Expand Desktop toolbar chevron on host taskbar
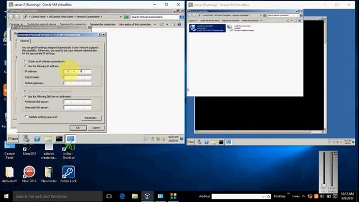The width and height of the screenshot is (359, 202). (288, 194)
